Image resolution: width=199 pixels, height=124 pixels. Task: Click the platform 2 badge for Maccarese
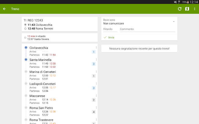[x=94, y=100]
